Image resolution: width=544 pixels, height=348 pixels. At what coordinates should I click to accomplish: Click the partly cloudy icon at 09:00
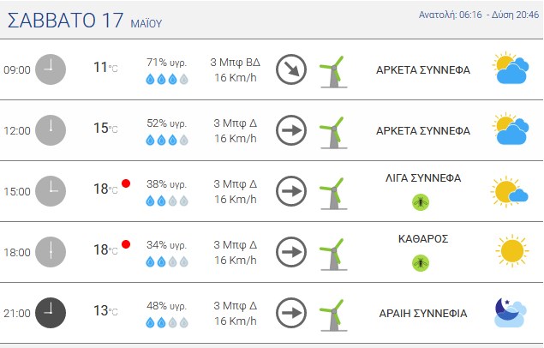click(511, 68)
